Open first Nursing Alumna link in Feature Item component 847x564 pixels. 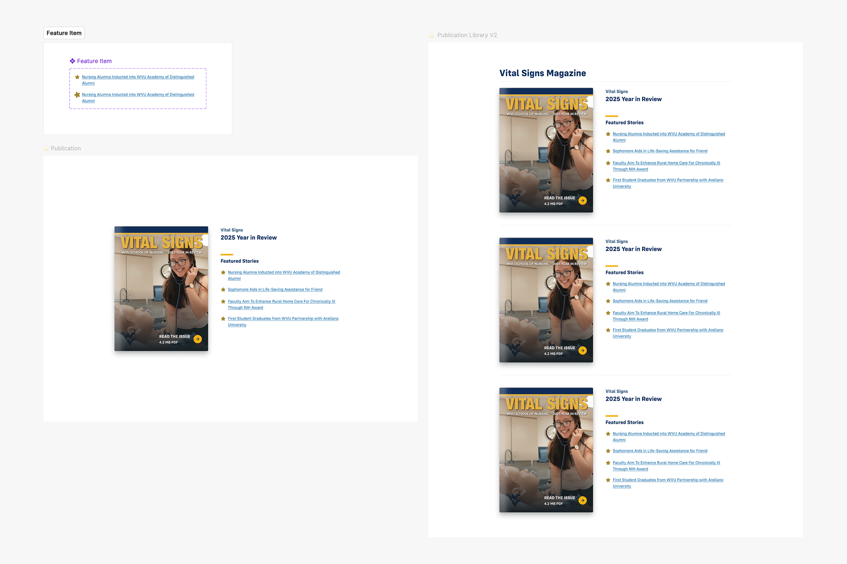[138, 80]
